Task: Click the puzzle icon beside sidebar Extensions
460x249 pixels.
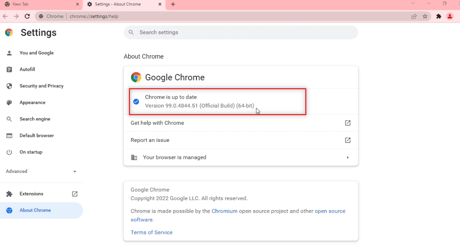Action: (x=9, y=194)
